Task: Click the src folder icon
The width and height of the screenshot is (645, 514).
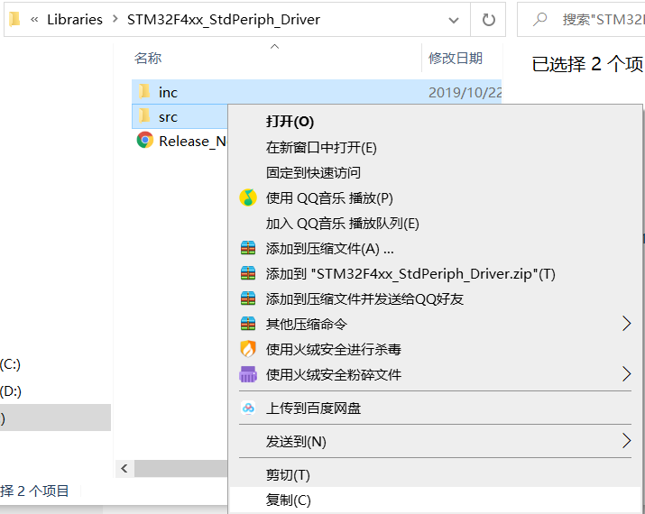Action: 144,116
